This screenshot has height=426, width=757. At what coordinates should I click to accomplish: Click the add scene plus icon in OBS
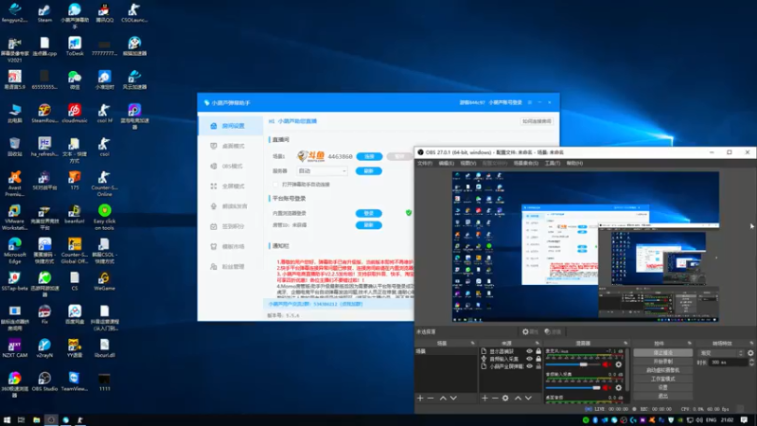[x=420, y=398]
